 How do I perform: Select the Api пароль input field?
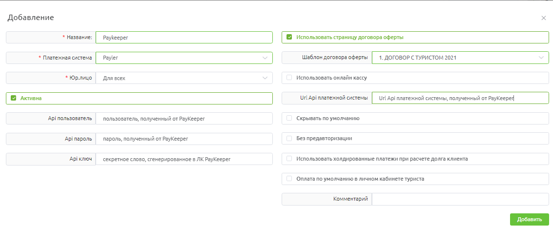[x=184, y=139]
